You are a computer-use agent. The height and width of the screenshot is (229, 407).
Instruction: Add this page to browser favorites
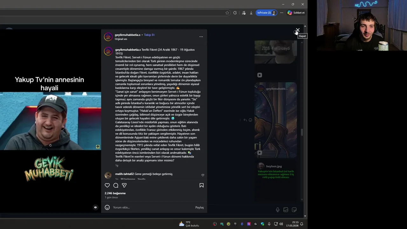click(x=227, y=13)
